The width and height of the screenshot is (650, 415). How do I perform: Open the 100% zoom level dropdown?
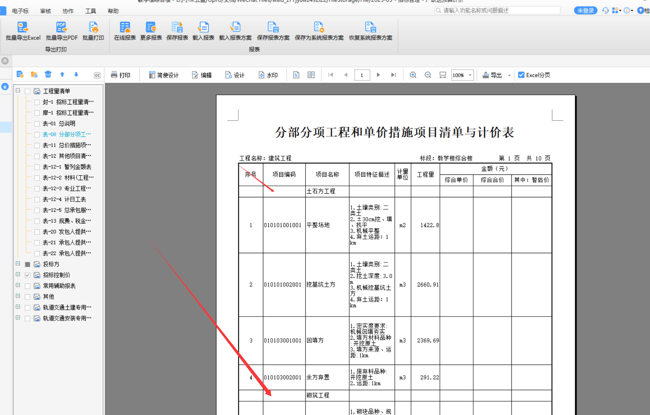(x=462, y=75)
